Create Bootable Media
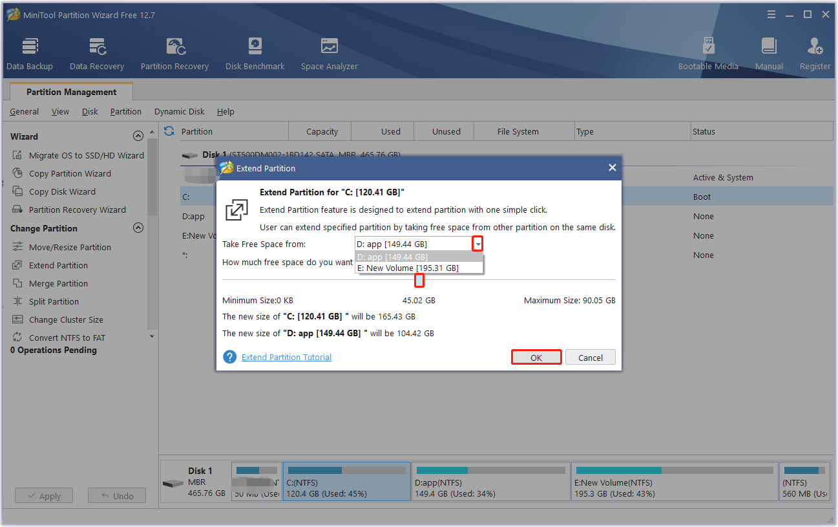 point(708,52)
